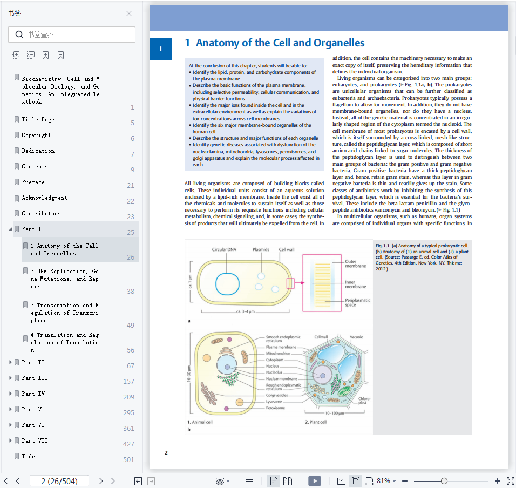Viewport: 516px width, 488px height.
Task: Select the Part VI bookmark label
Action: pyautogui.click(x=33, y=425)
